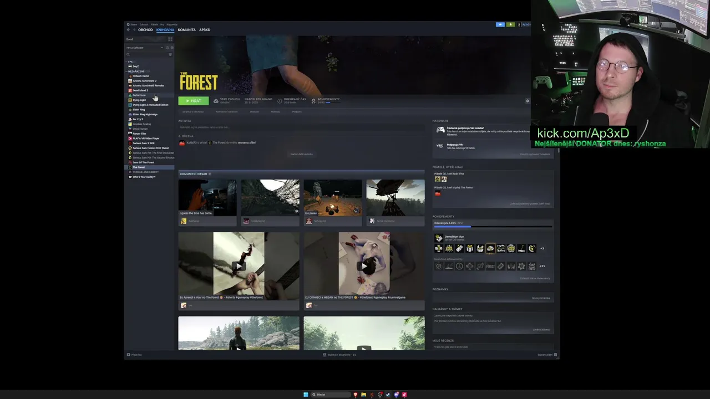Open advanced filter options icon
The width and height of the screenshot is (710, 399).
[x=170, y=54]
